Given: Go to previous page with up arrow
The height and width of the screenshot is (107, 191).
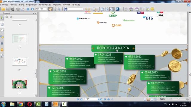Looking at the screenshot, I should click(28, 9).
